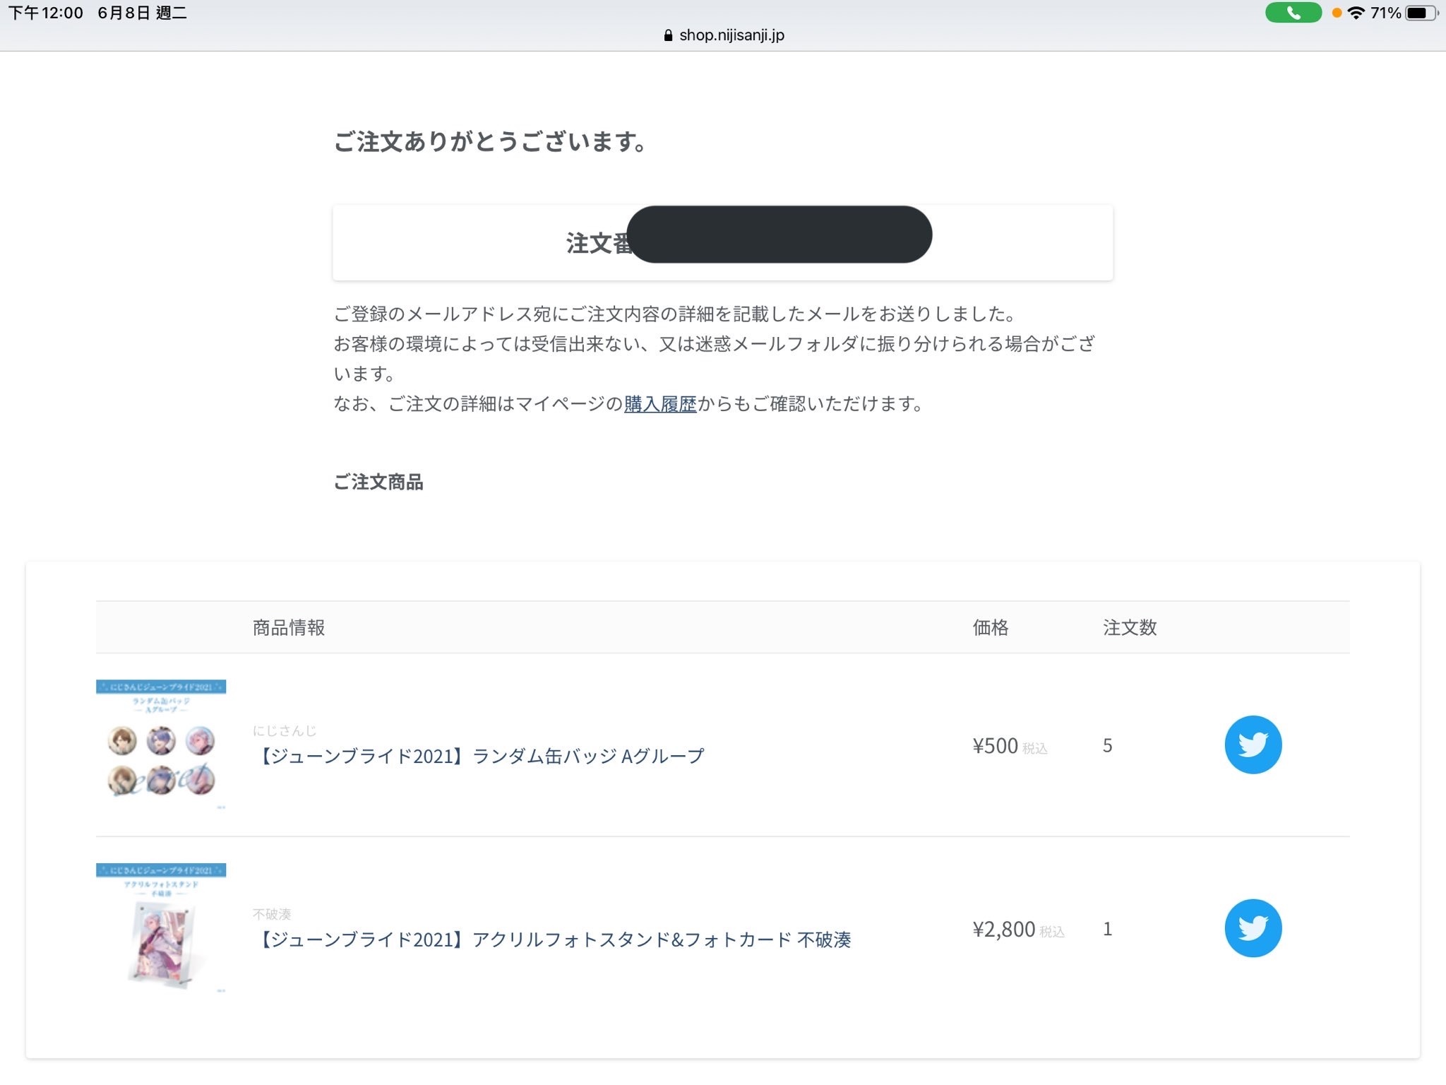
Task: Open アクリルフォトスタンド 不破湊 product link
Action: tap(552, 939)
